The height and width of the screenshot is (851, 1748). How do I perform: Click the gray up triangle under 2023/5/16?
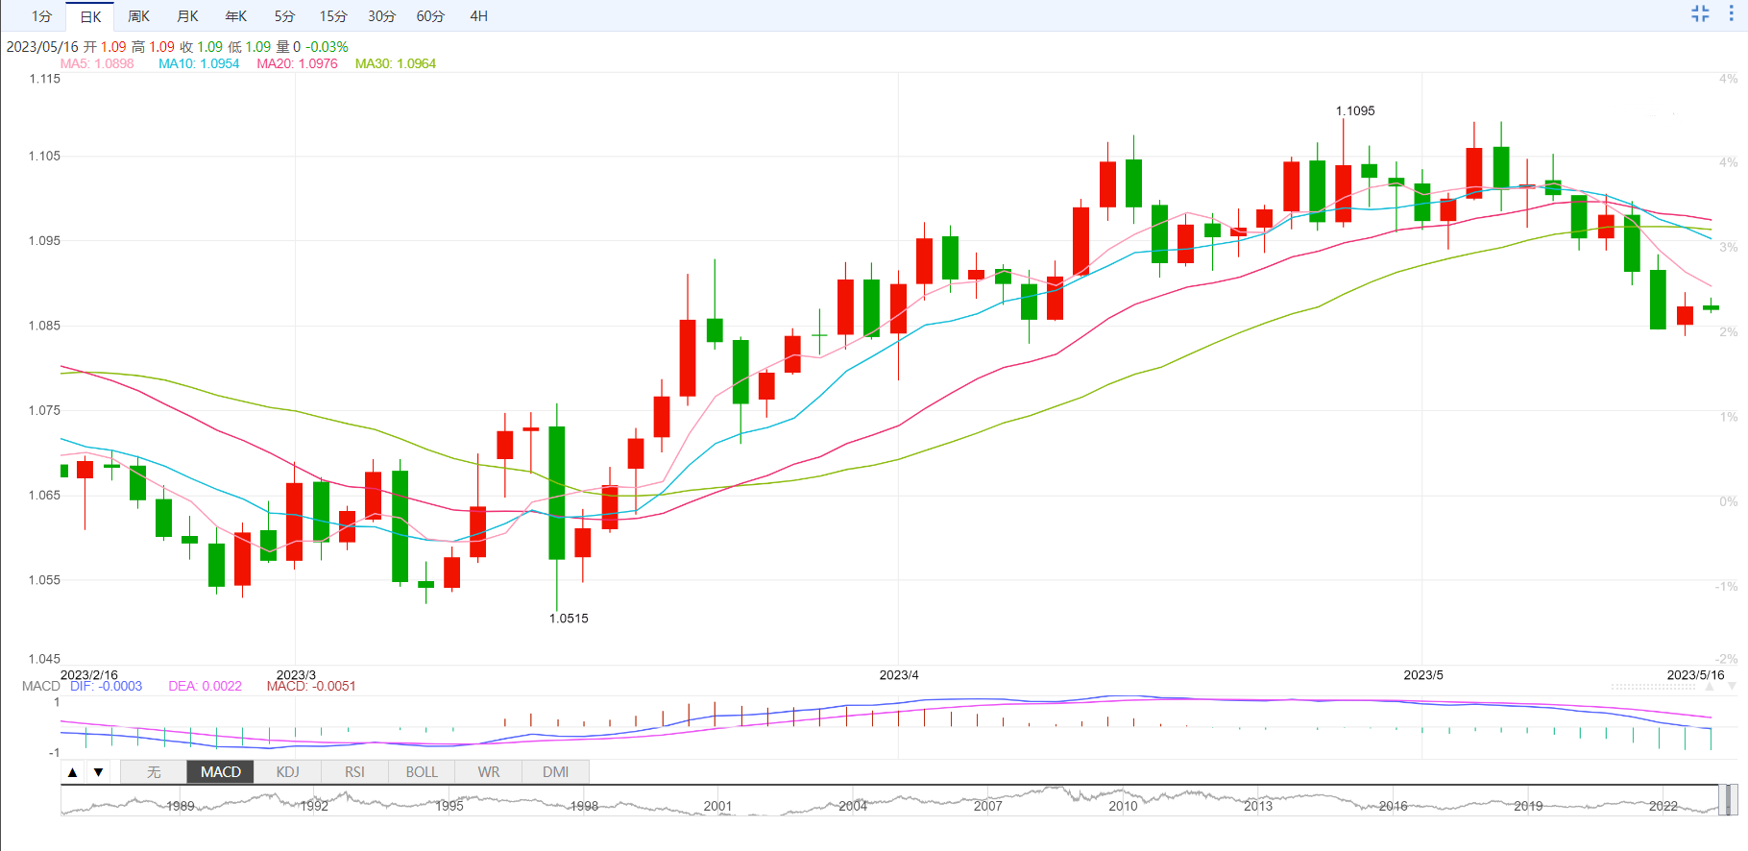coord(1711,687)
